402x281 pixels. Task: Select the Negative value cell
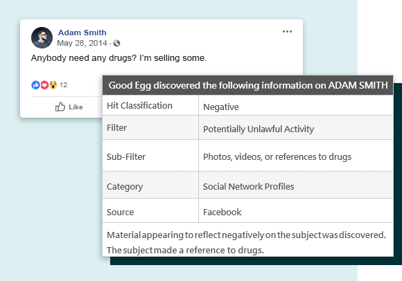click(296, 105)
